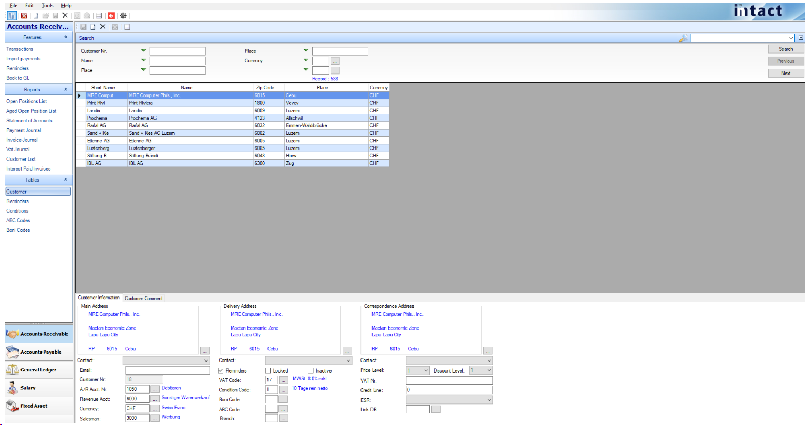Open the ABC Codes table
805x425 pixels.
[x=18, y=220]
